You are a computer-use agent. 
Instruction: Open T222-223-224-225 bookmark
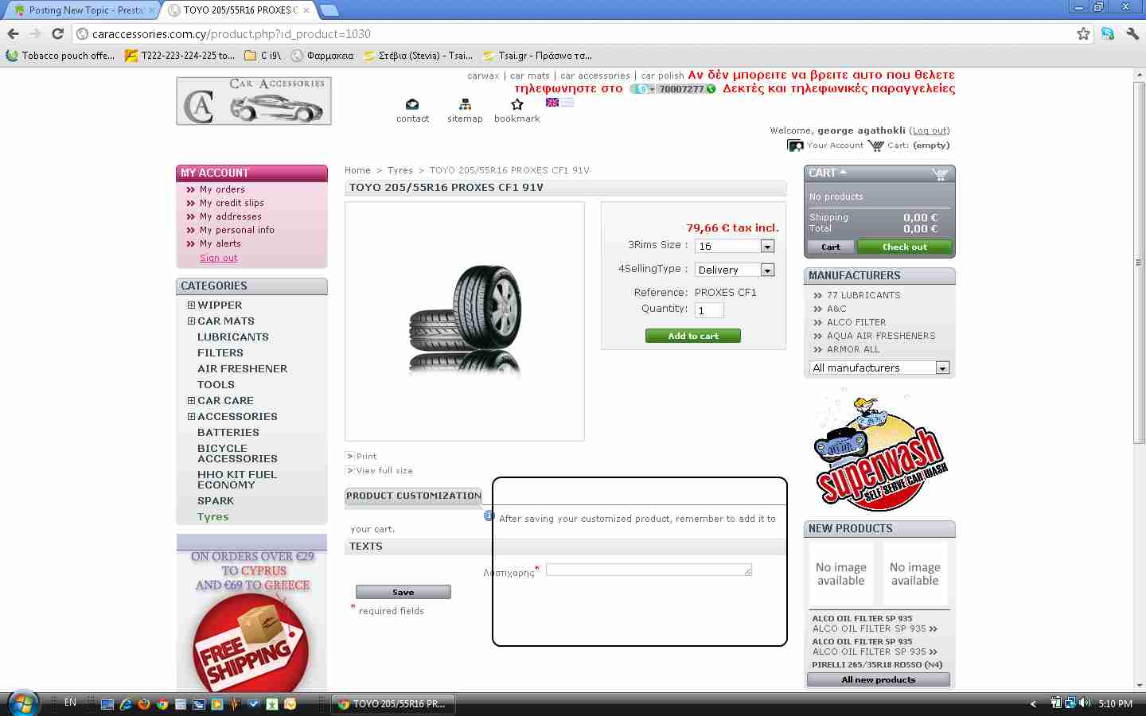point(180,56)
